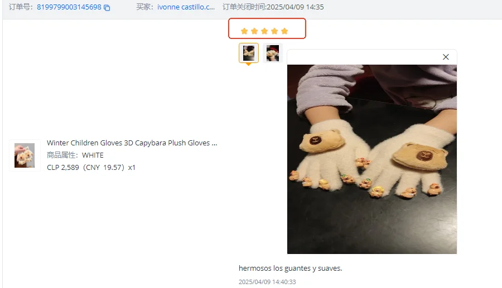502x288 pixels.
Task: Click the fifth rating star
Action: pyautogui.click(x=284, y=31)
